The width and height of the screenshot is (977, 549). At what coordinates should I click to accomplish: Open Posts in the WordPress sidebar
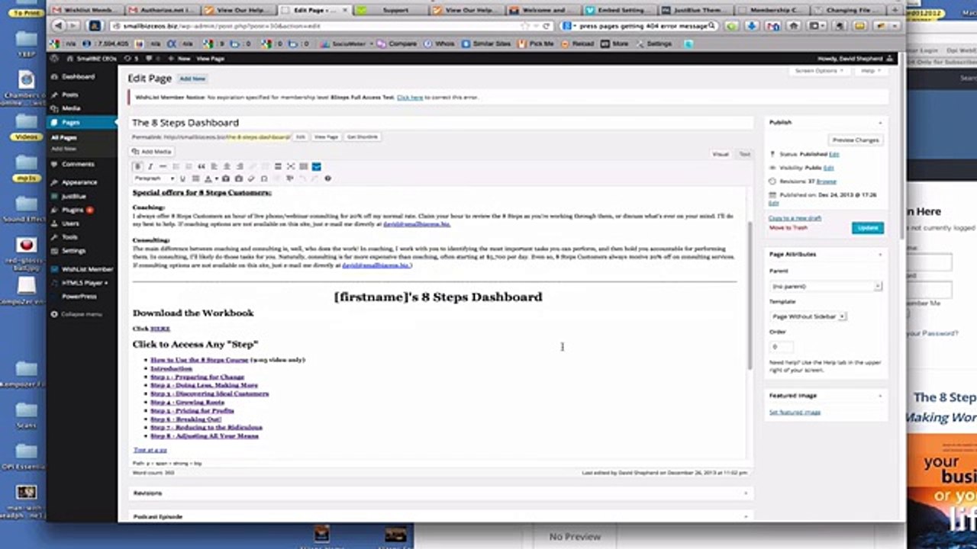click(x=69, y=95)
